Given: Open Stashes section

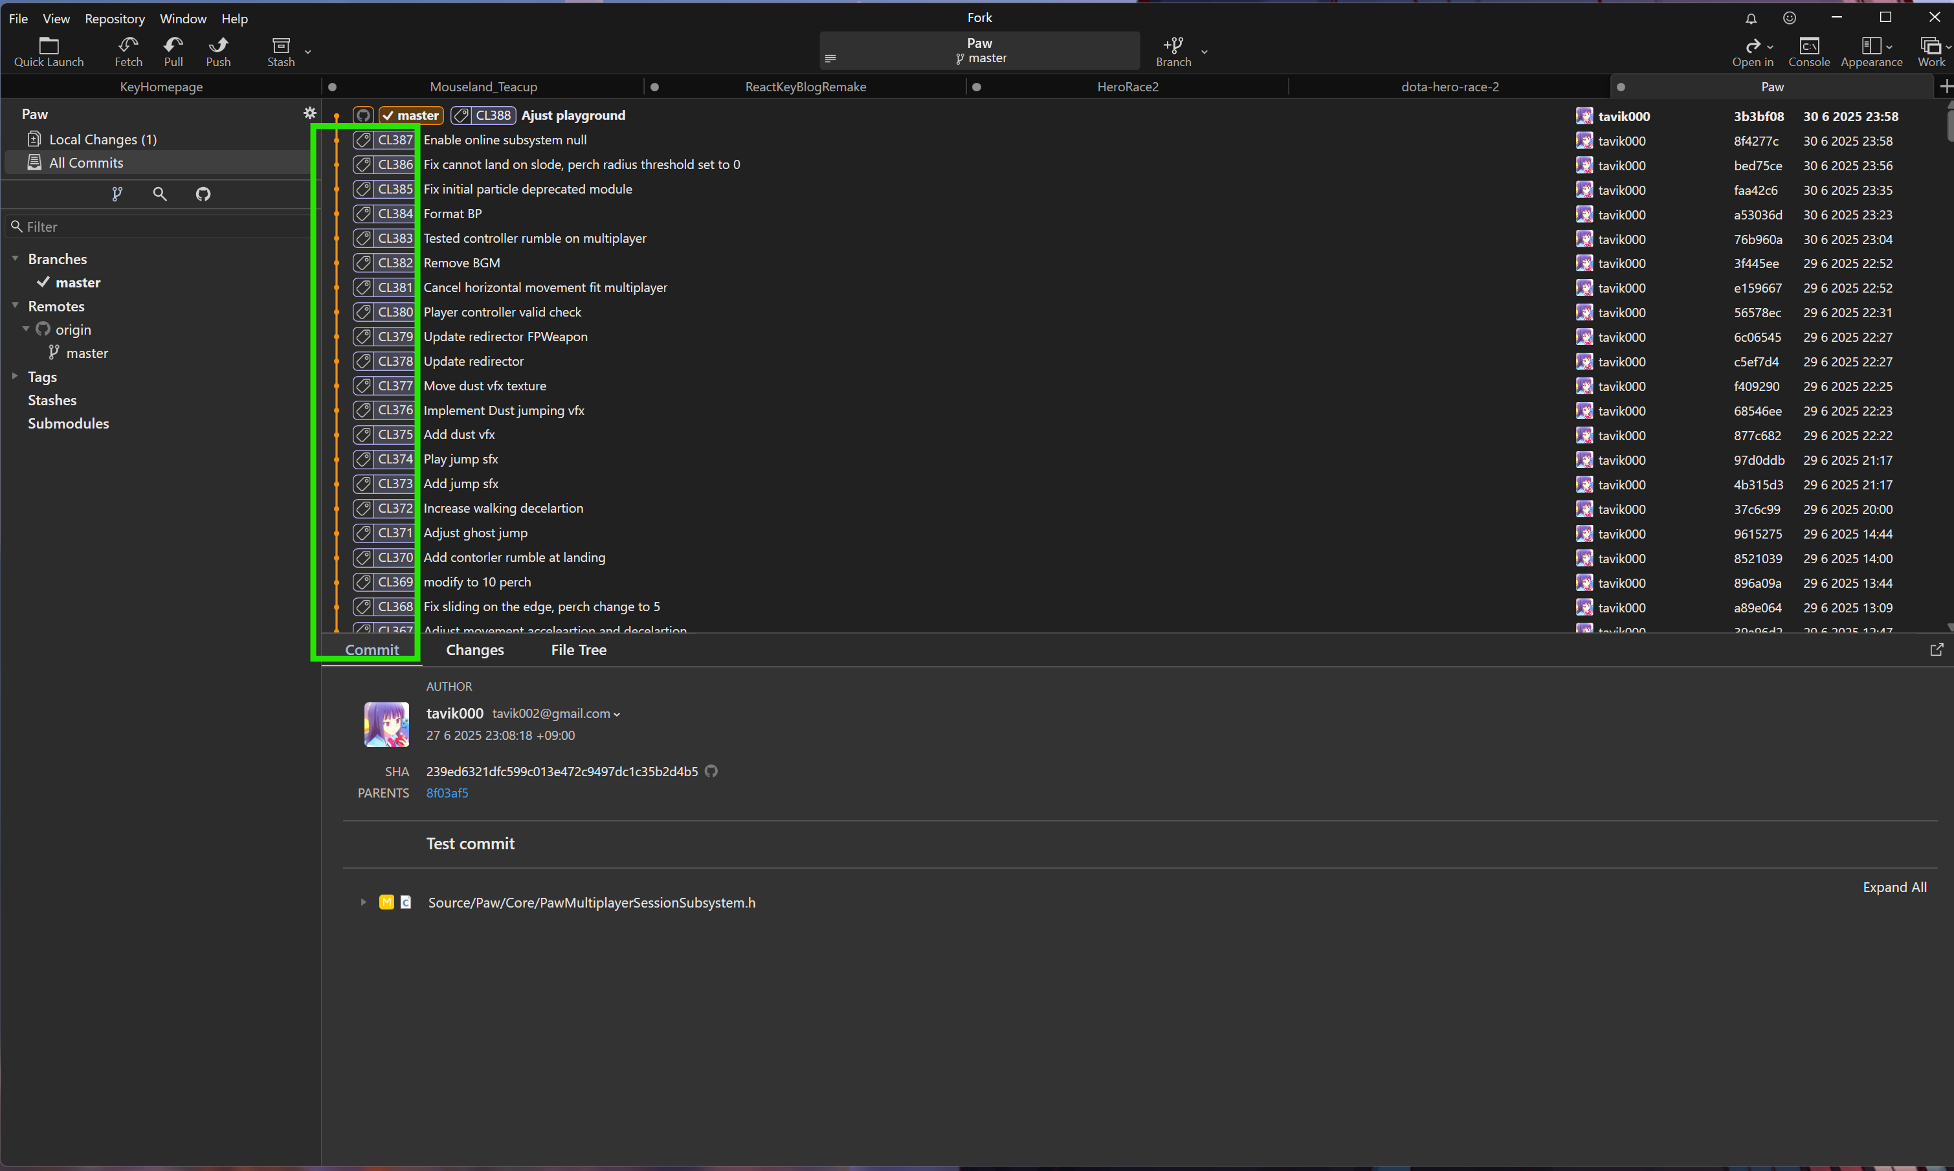Looking at the screenshot, I should [x=52, y=400].
